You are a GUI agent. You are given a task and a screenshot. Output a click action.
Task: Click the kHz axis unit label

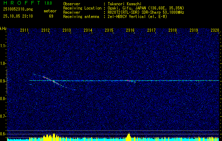pos(3,29)
